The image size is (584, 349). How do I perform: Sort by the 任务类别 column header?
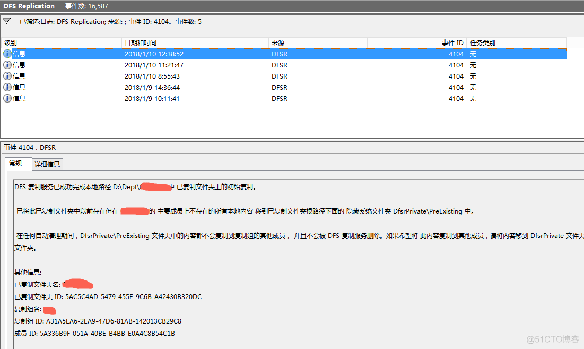(x=517, y=43)
